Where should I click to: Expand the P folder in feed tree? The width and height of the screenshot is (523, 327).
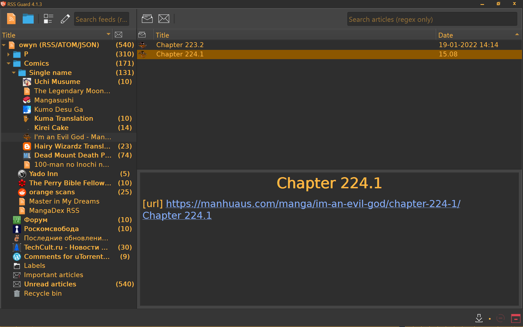pyautogui.click(x=8, y=54)
